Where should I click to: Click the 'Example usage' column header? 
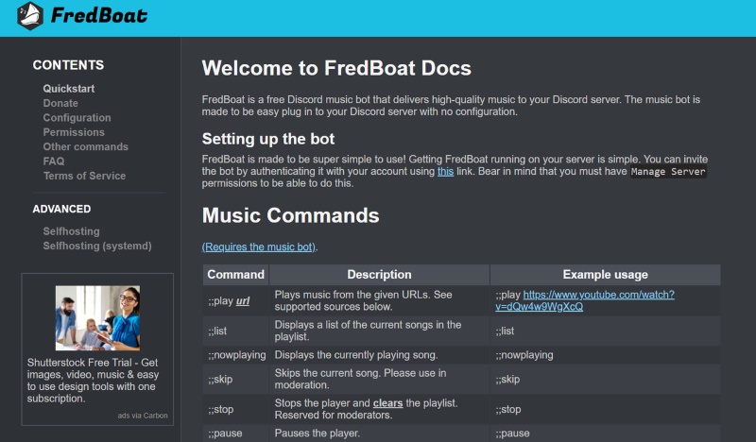point(605,274)
